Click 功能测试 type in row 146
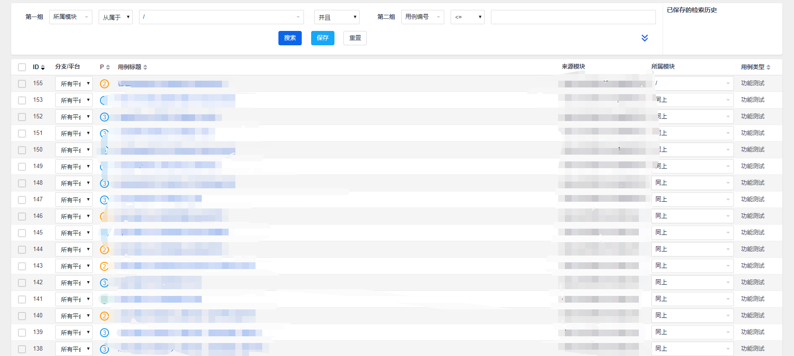The height and width of the screenshot is (356, 794). pyautogui.click(x=753, y=216)
